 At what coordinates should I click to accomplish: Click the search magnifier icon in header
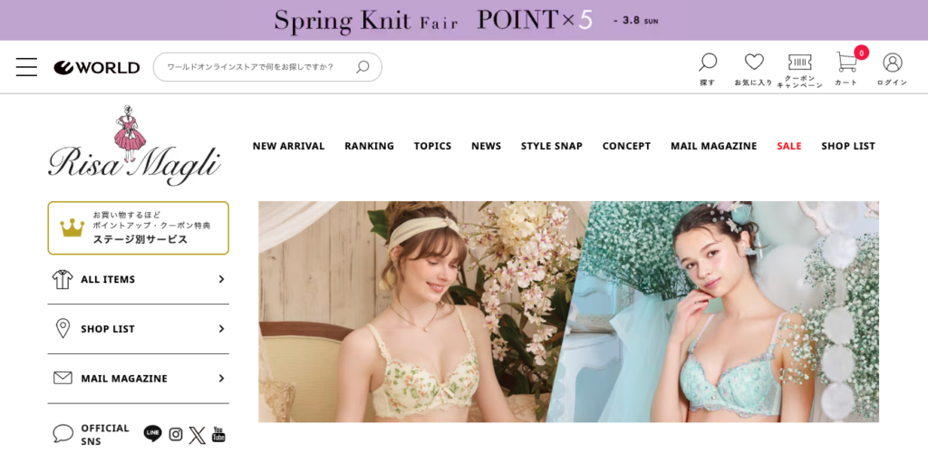pos(708,63)
